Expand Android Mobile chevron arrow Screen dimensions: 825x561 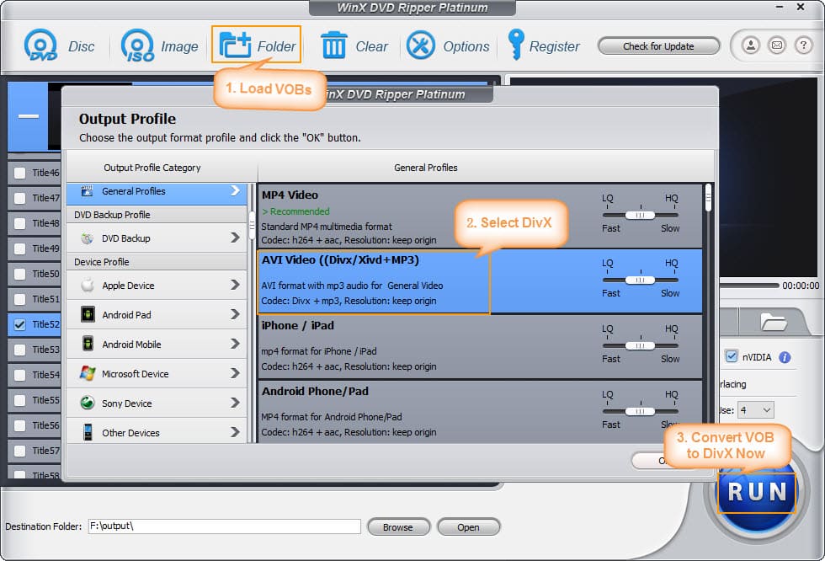(x=235, y=344)
